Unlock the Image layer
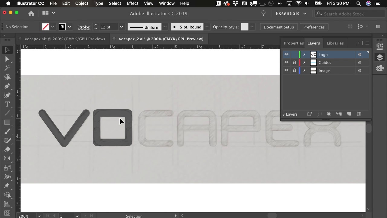This screenshot has width=387, height=218. 294,71
